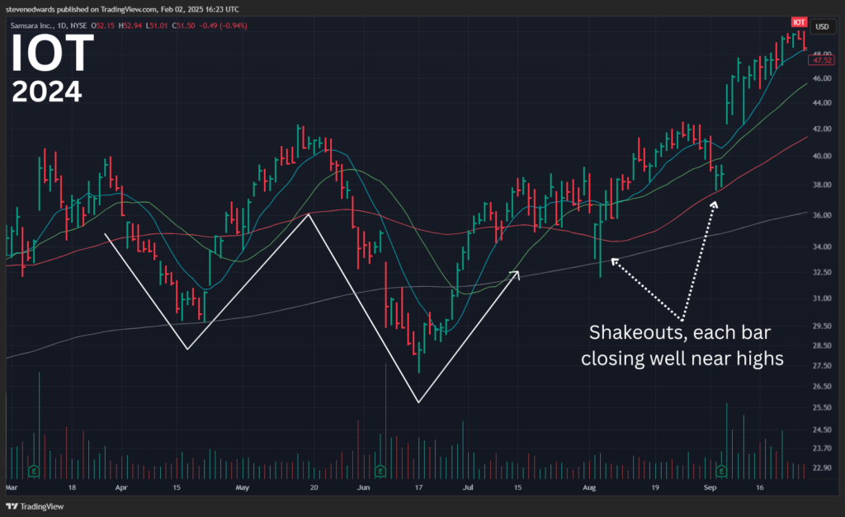Screen dimensions: 845x517
Task: Click the 22.90 price axis label
Action: tap(822, 468)
